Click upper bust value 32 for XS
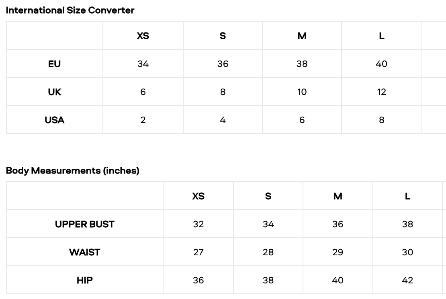 click(x=198, y=224)
